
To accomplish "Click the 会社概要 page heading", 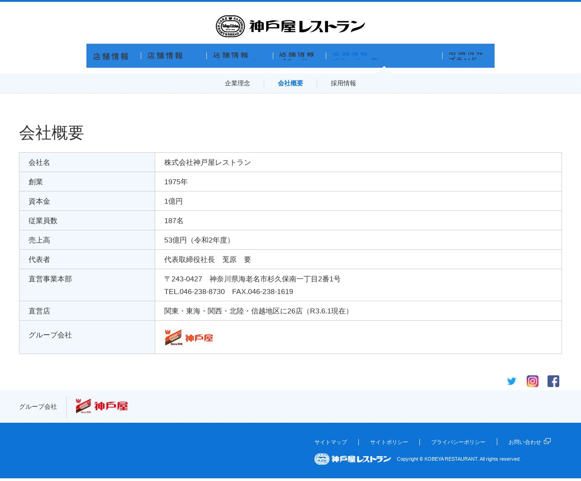I will pos(52,133).
